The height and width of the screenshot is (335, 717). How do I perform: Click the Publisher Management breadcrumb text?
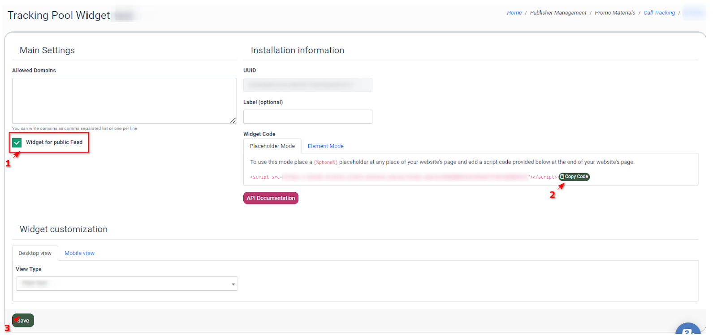click(558, 13)
